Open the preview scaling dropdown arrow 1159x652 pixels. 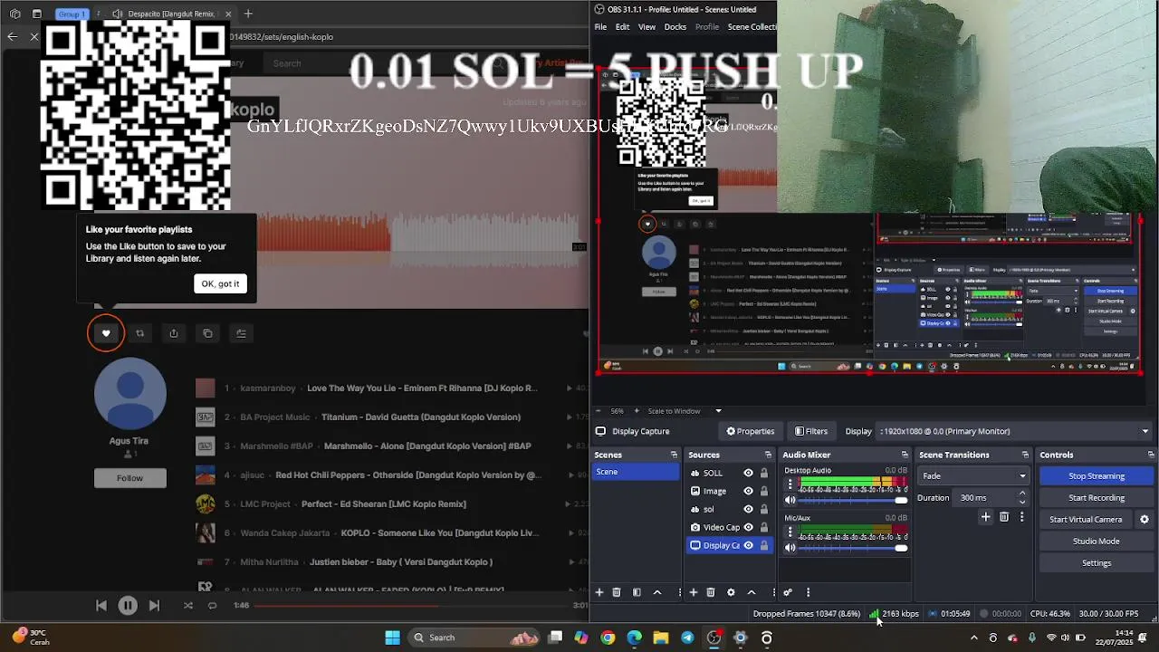pyautogui.click(x=718, y=411)
